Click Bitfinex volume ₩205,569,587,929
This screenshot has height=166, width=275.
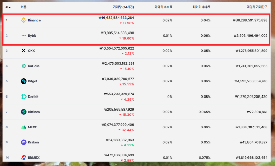(x=119, y=110)
